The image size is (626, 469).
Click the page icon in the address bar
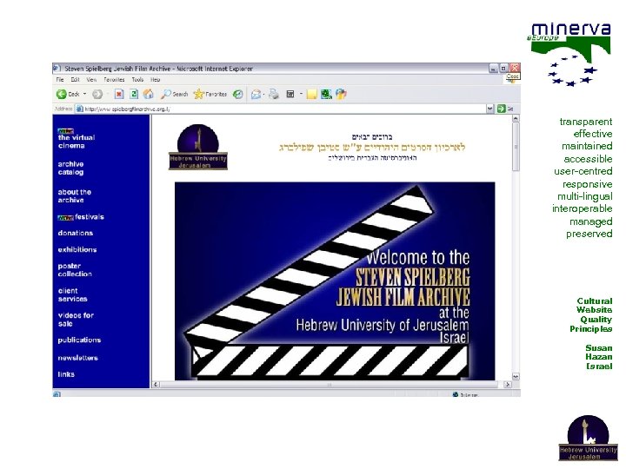(x=79, y=109)
